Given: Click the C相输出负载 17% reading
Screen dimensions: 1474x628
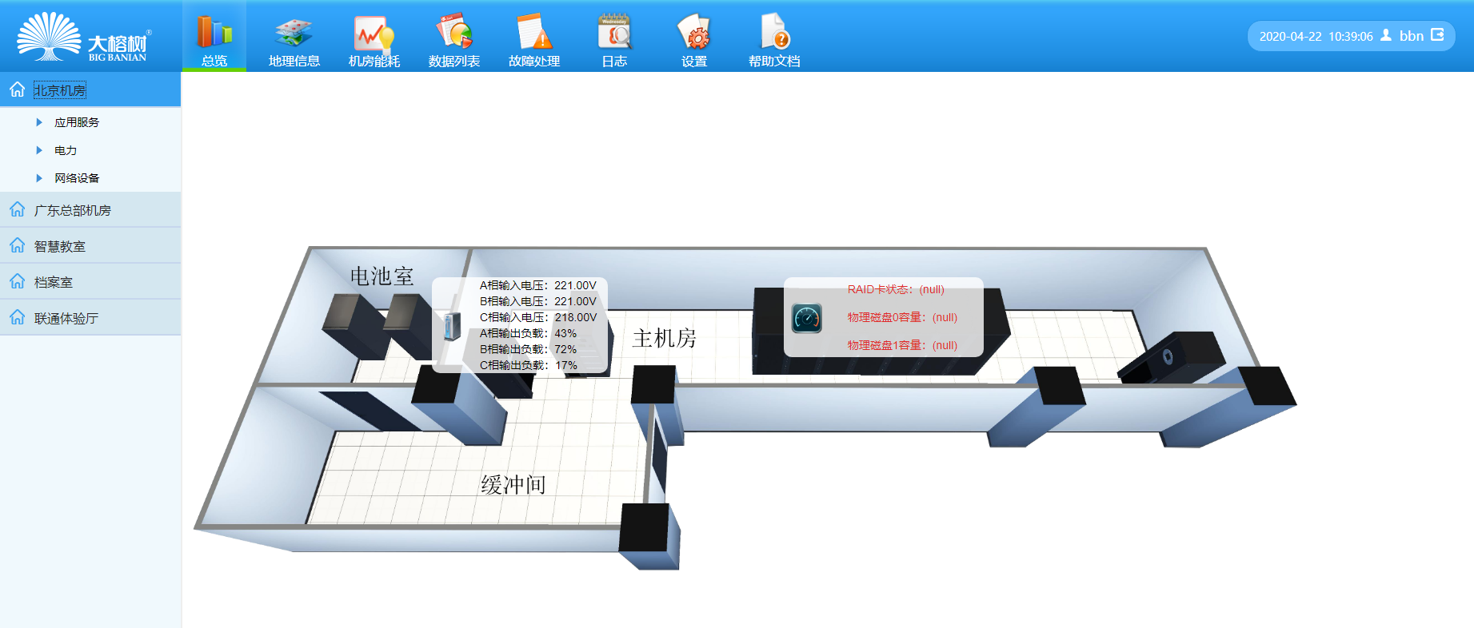Looking at the screenshot, I should click(528, 365).
